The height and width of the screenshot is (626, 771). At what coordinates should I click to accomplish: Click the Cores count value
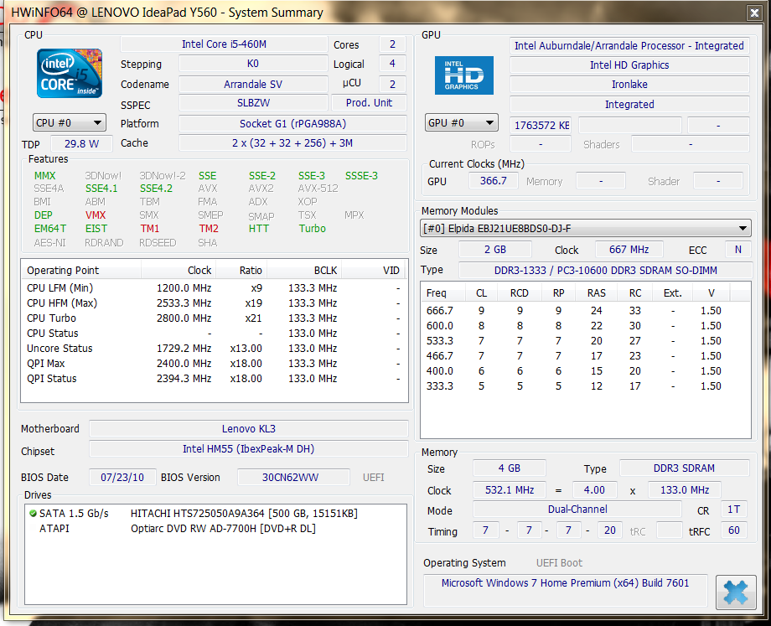coord(392,44)
